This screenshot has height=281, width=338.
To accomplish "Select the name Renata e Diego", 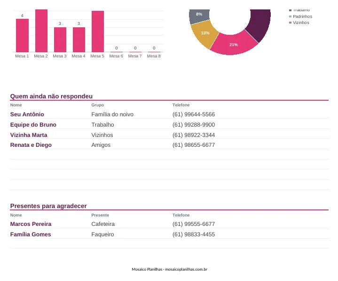I will (x=31, y=145).
